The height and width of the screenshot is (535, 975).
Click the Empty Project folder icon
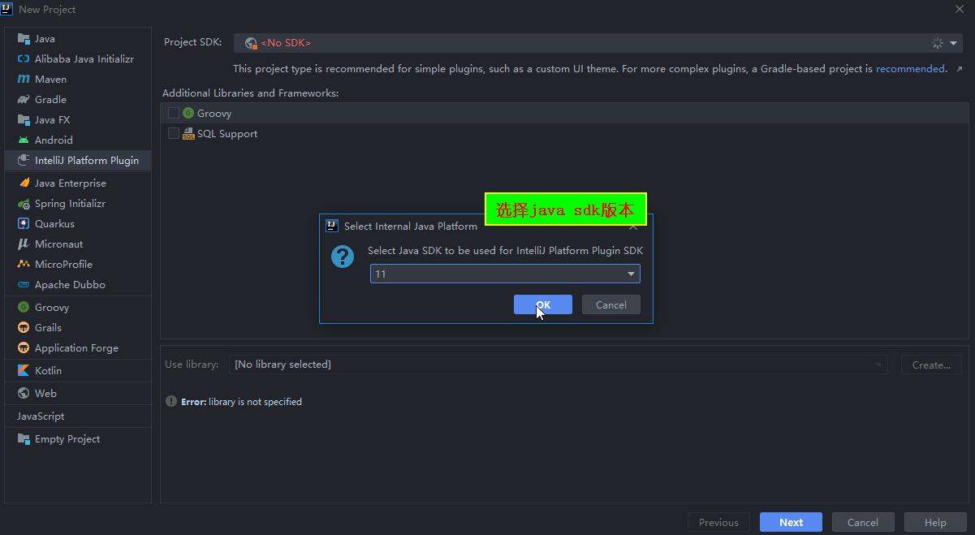coord(24,438)
